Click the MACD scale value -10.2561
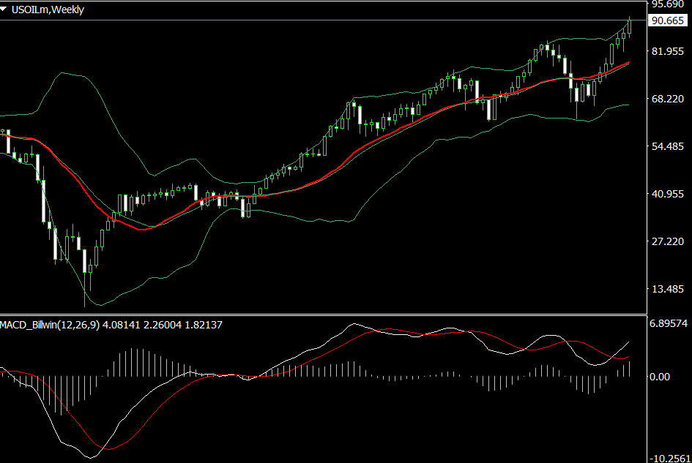The height and width of the screenshot is (463, 692). click(x=669, y=458)
